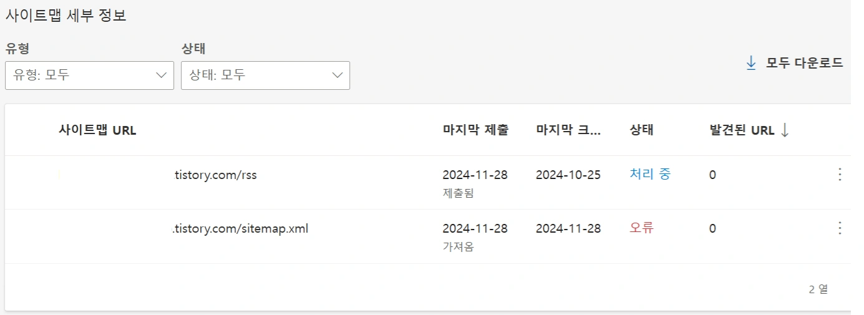Click the 사이트맵 URL column header
This screenshot has width=864, height=315.
pos(97,130)
